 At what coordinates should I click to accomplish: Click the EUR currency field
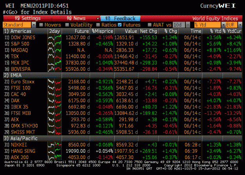231,25
